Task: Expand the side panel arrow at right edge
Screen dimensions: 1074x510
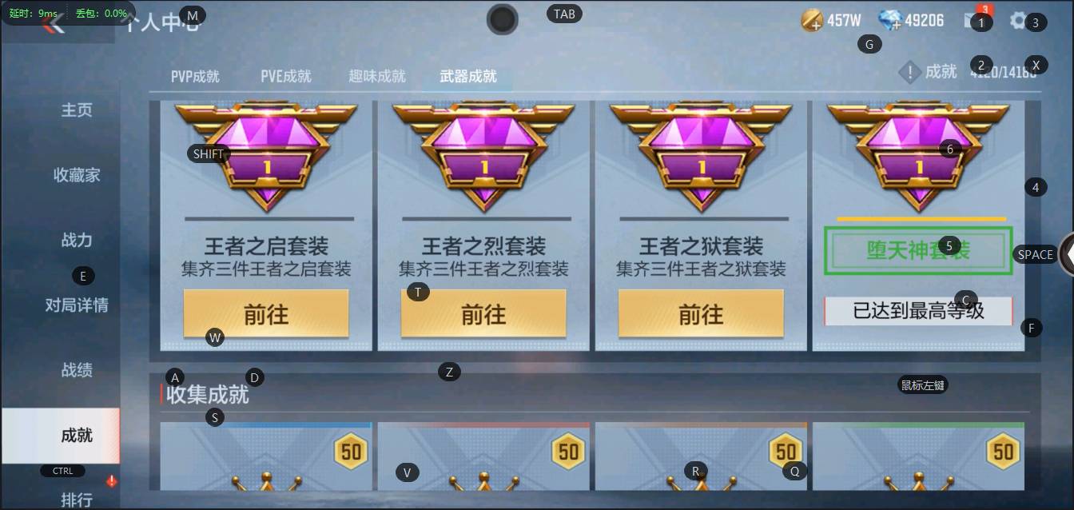Action: [x=1066, y=255]
